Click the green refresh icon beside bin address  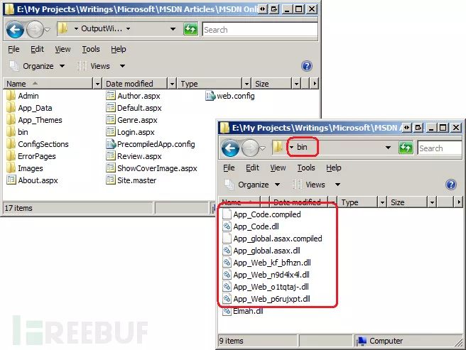[406, 148]
